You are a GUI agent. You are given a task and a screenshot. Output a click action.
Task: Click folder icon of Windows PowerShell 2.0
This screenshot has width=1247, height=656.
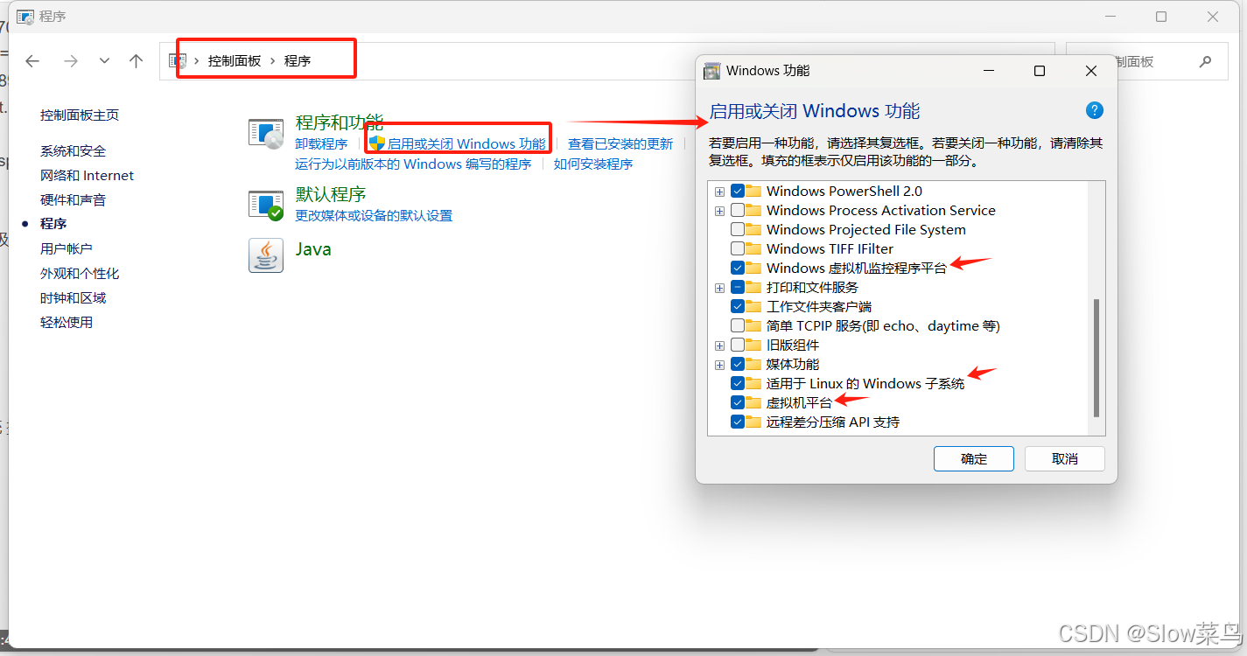coord(753,191)
